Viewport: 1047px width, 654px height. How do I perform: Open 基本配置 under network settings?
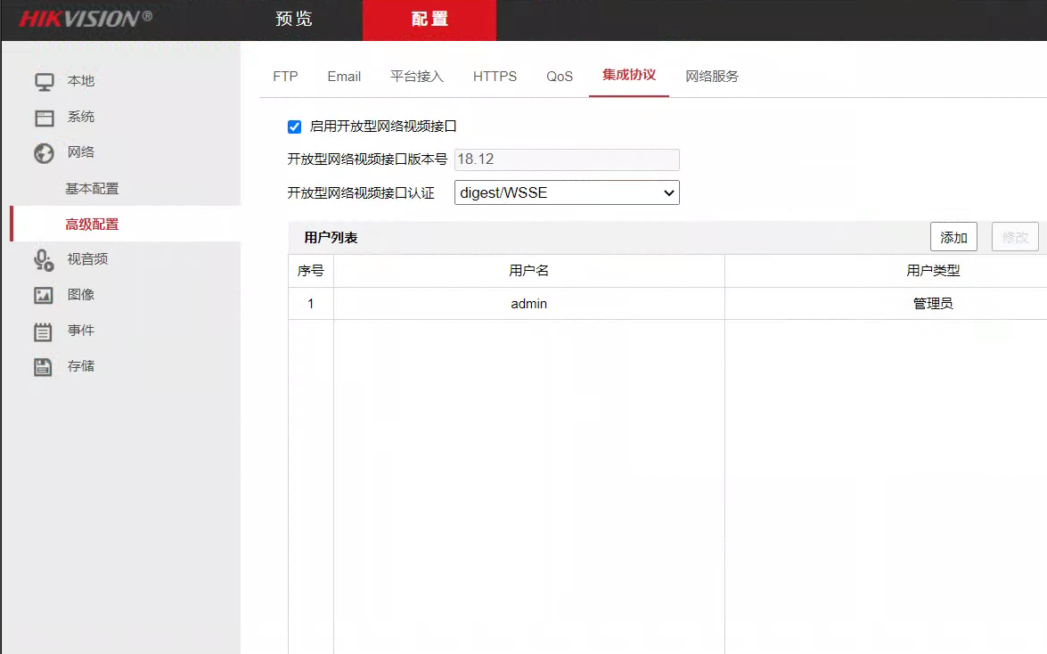[x=92, y=189]
